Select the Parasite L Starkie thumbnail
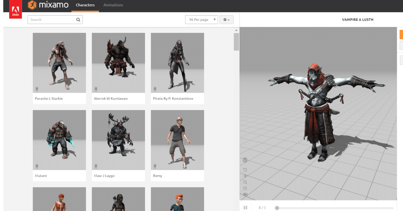 point(59,63)
